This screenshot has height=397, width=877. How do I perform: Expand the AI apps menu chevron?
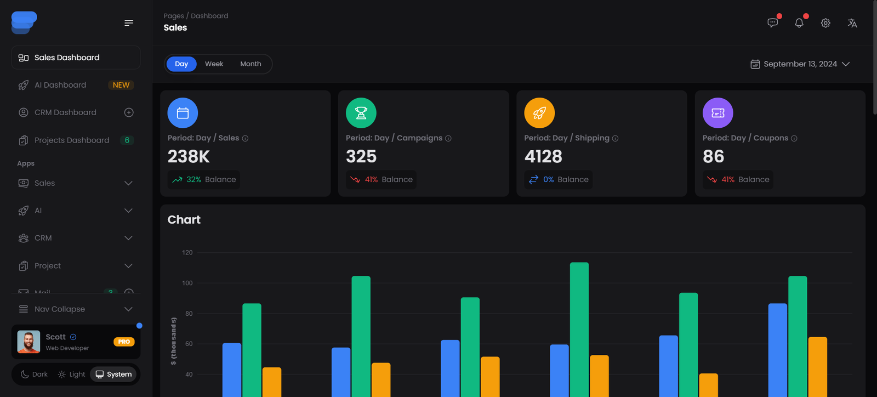click(128, 211)
